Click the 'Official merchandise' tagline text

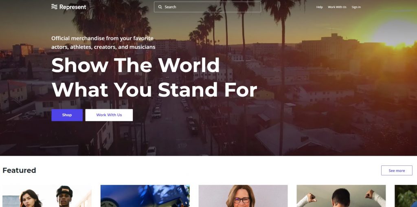coord(103,42)
